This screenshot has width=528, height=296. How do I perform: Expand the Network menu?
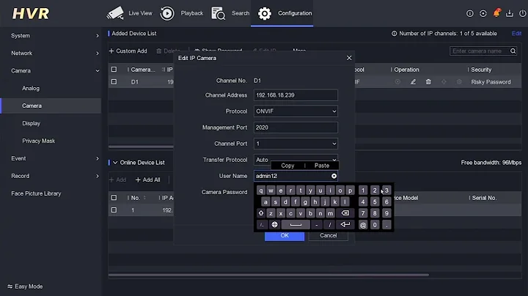click(x=51, y=53)
